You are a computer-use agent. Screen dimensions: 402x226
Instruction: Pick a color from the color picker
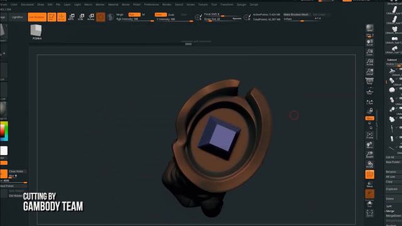4,131
